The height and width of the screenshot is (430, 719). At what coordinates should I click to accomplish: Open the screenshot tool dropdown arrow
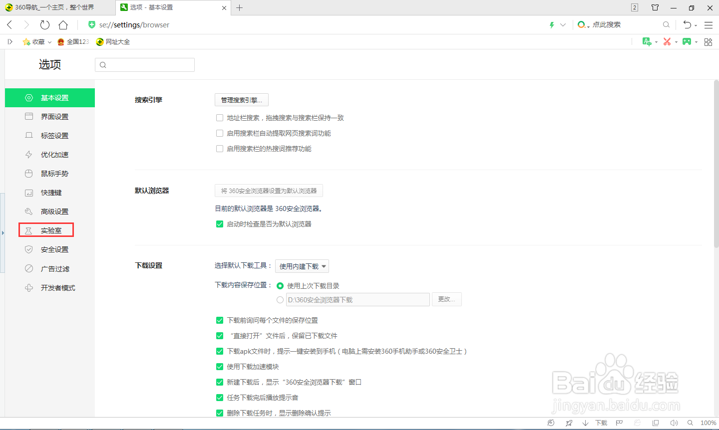point(676,42)
